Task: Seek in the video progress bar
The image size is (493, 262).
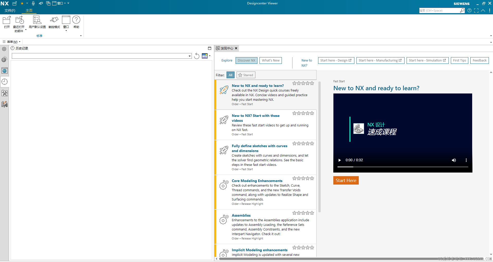Action: [x=403, y=167]
